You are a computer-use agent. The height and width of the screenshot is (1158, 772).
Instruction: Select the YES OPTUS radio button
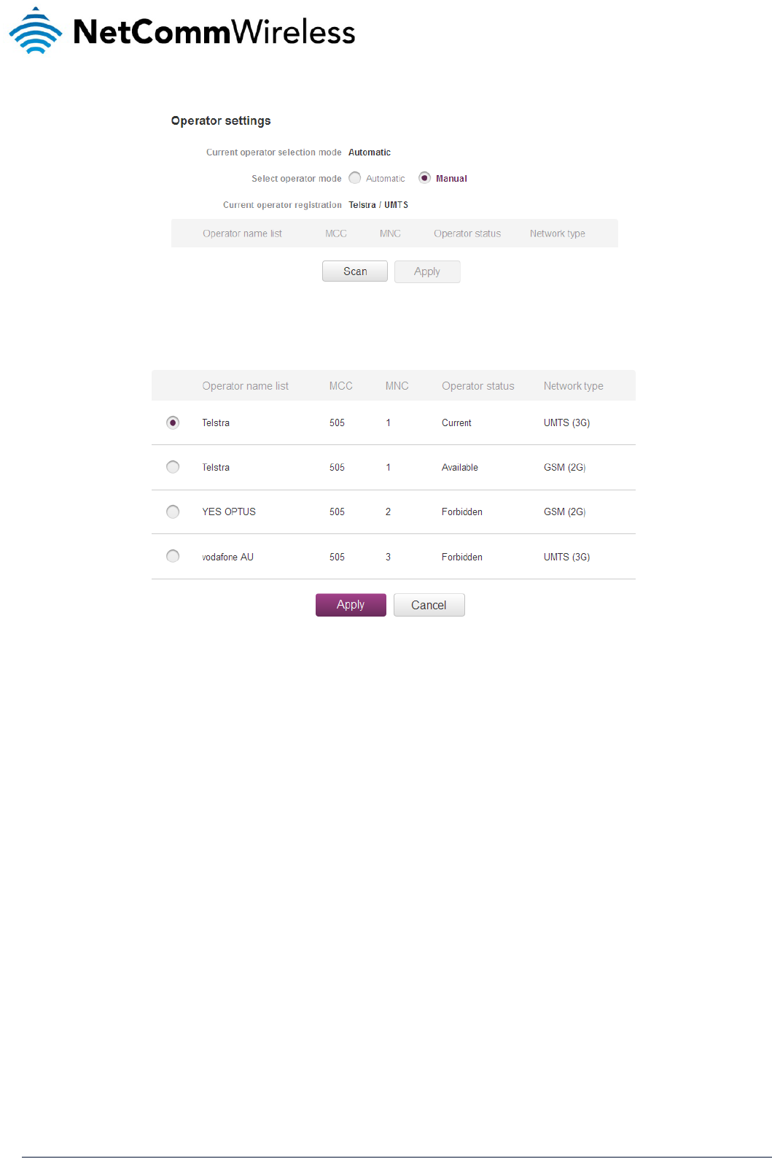pyautogui.click(x=173, y=512)
